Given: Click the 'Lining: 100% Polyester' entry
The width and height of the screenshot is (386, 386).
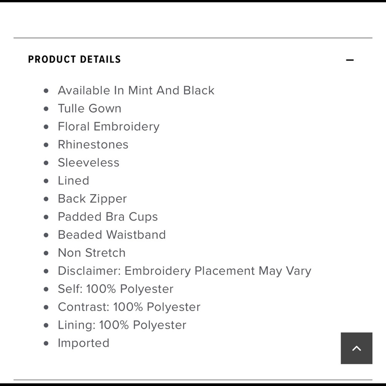Looking at the screenshot, I should click(x=122, y=325).
